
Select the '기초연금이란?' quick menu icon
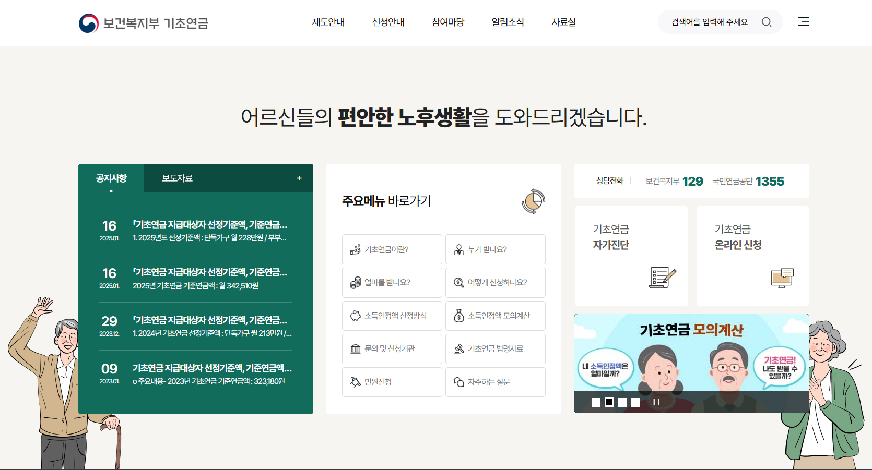pos(355,249)
